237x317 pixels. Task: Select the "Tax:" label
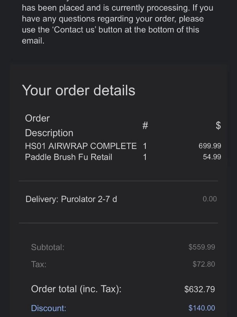(x=39, y=264)
